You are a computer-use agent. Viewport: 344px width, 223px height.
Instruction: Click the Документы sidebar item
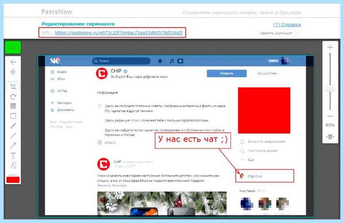[x=62, y=110]
